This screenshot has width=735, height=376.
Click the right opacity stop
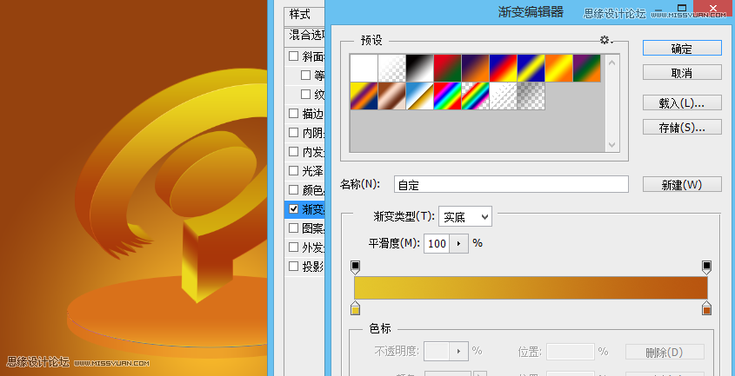tap(706, 267)
